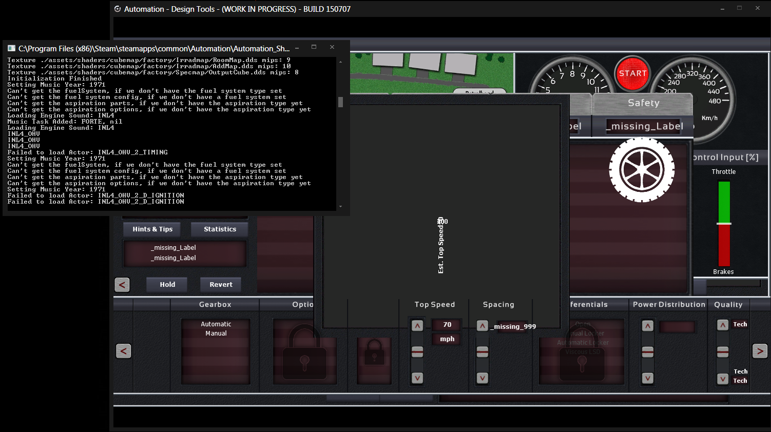Increase Power Distribution with the up arrow

click(648, 326)
